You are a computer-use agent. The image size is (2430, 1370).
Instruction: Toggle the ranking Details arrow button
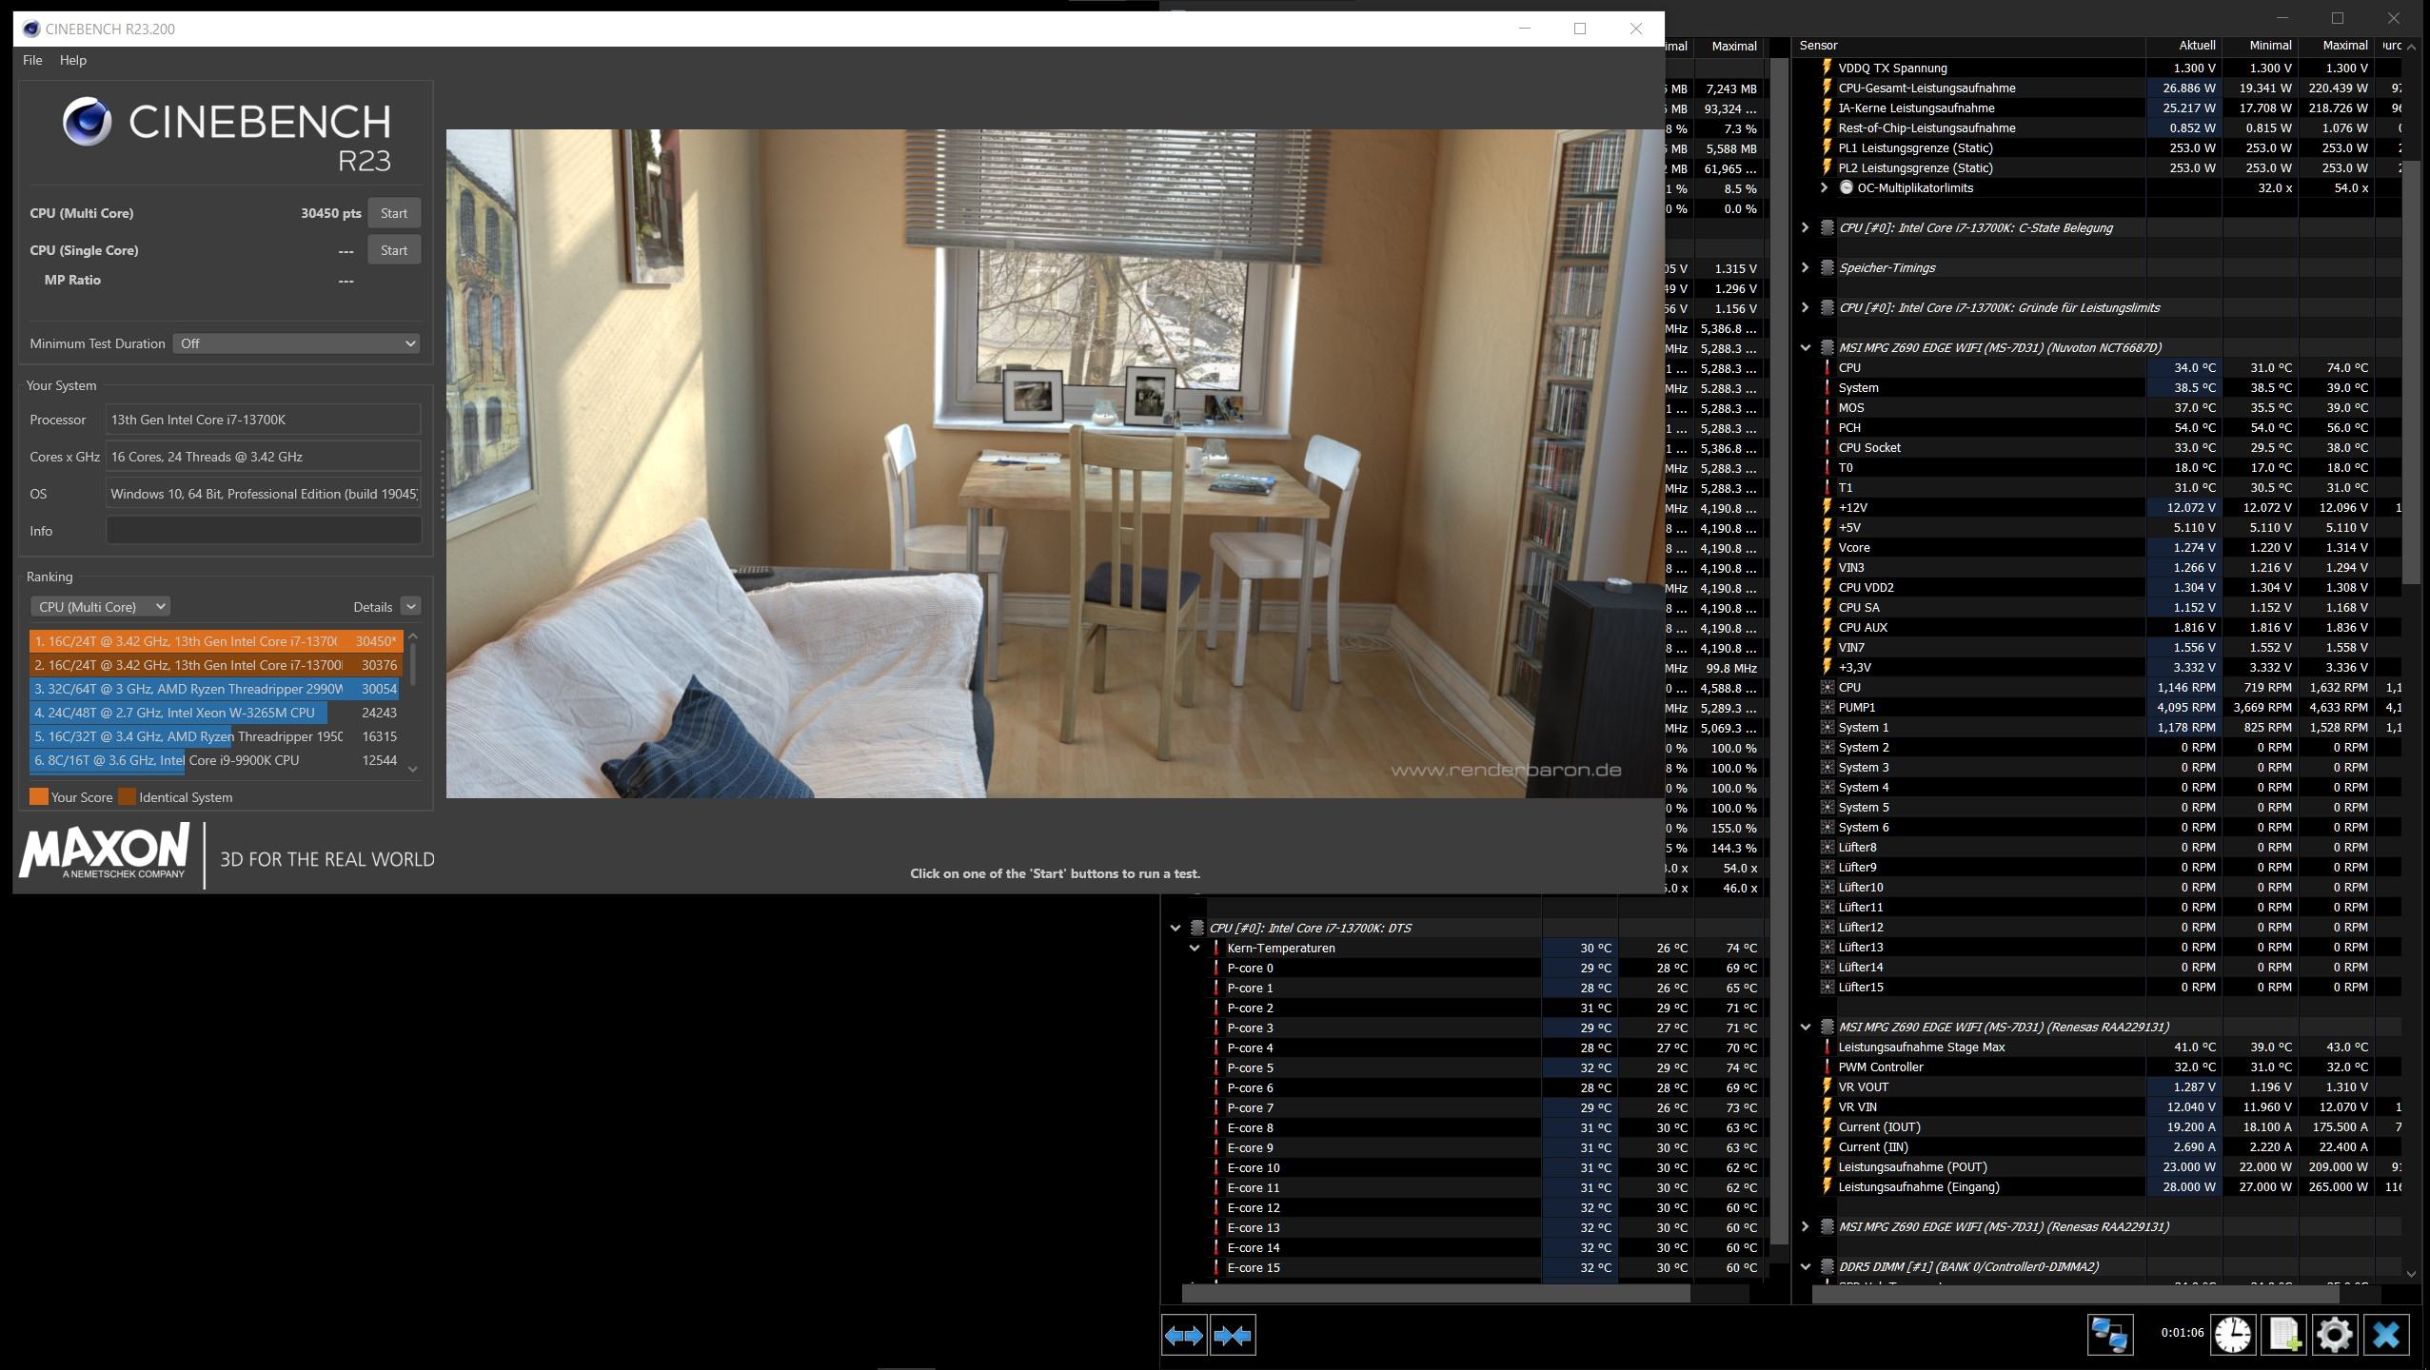coord(410,606)
